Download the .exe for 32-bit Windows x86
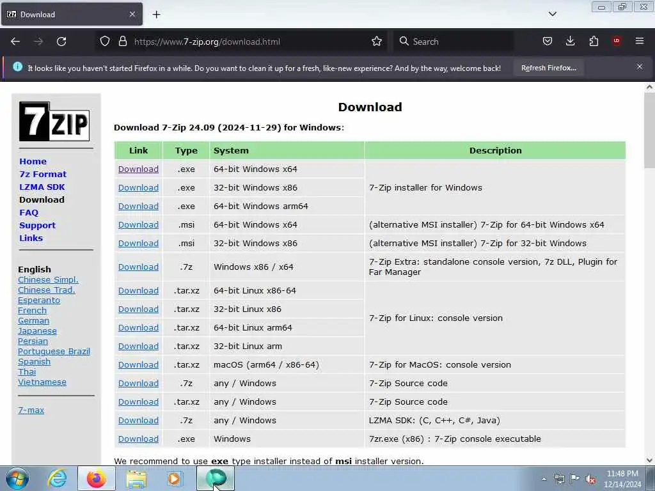 pos(138,187)
